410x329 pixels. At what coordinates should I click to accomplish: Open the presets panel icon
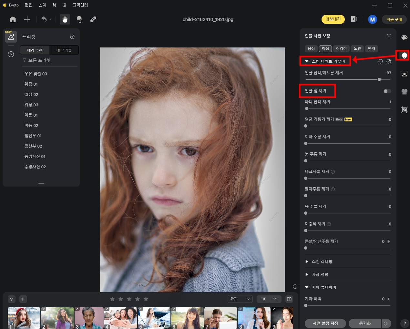(x=11, y=37)
